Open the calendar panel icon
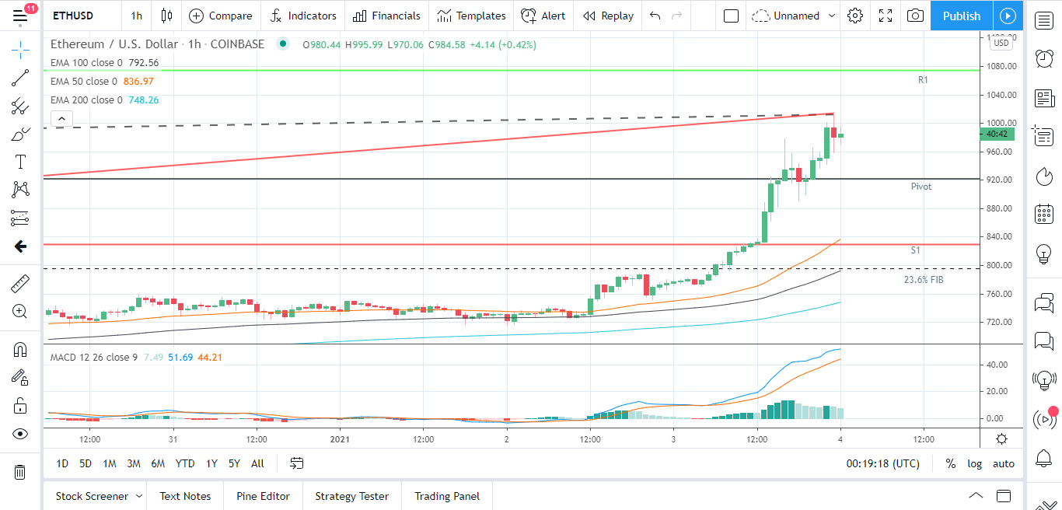 pyautogui.click(x=1044, y=215)
